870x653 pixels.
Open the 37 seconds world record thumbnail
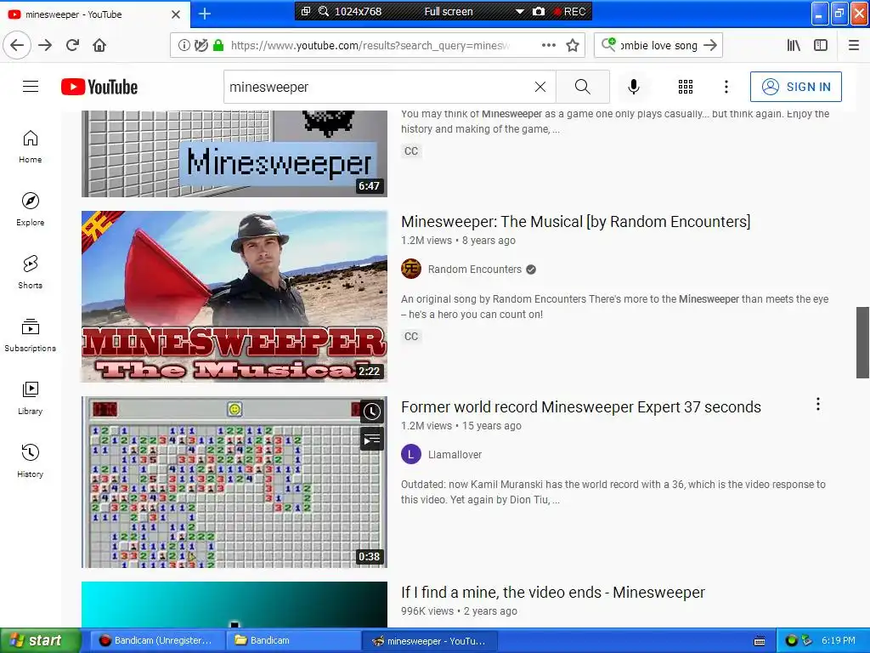click(x=234, y=482)
